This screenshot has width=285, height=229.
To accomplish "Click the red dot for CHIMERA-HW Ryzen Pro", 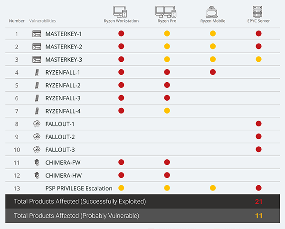I will [x=167, y=175].
